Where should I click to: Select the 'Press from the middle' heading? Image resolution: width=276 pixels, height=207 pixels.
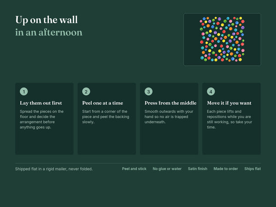pos(170,103)
